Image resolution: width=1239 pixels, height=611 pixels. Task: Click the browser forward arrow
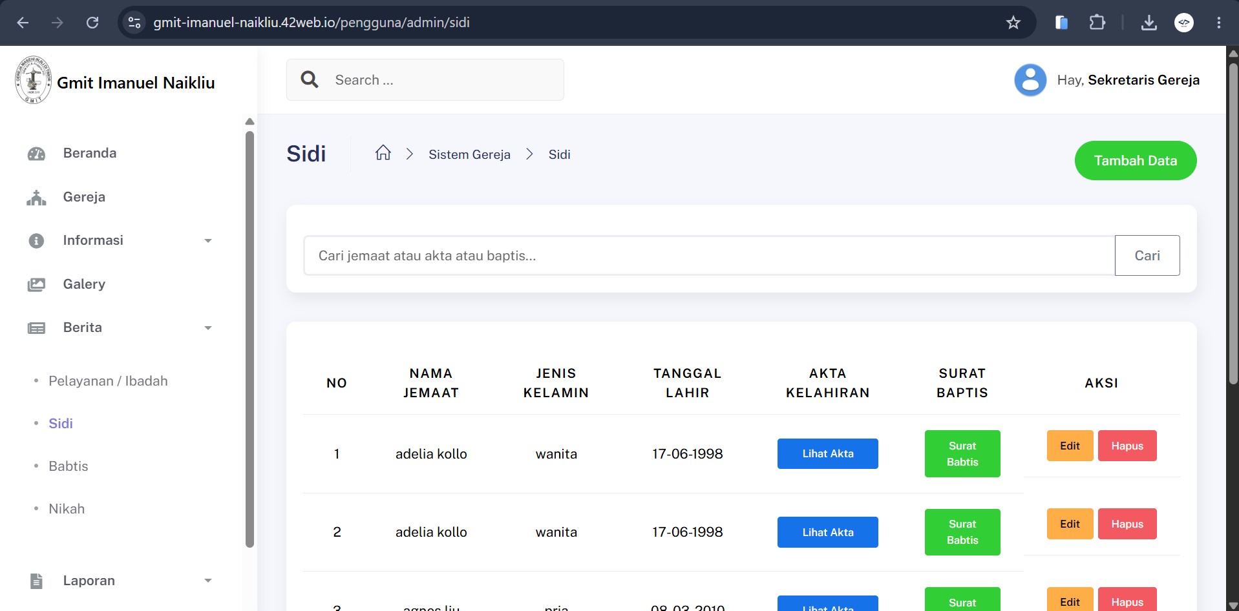[x=58, y=23]
